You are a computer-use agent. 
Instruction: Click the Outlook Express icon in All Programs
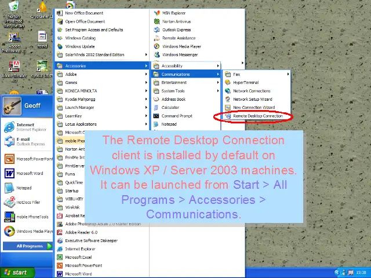pos(157,30)
